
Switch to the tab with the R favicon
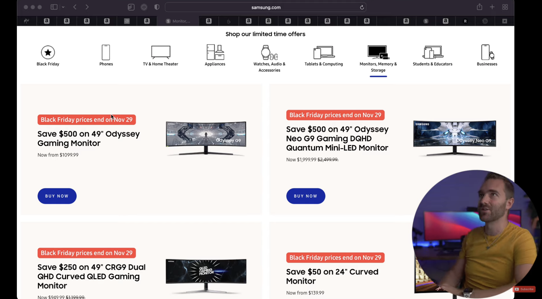(x=465, y=21)
